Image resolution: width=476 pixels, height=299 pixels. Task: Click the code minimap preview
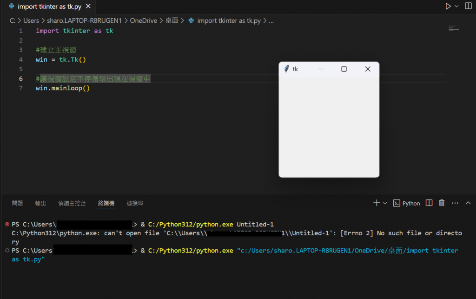point(454,28)
